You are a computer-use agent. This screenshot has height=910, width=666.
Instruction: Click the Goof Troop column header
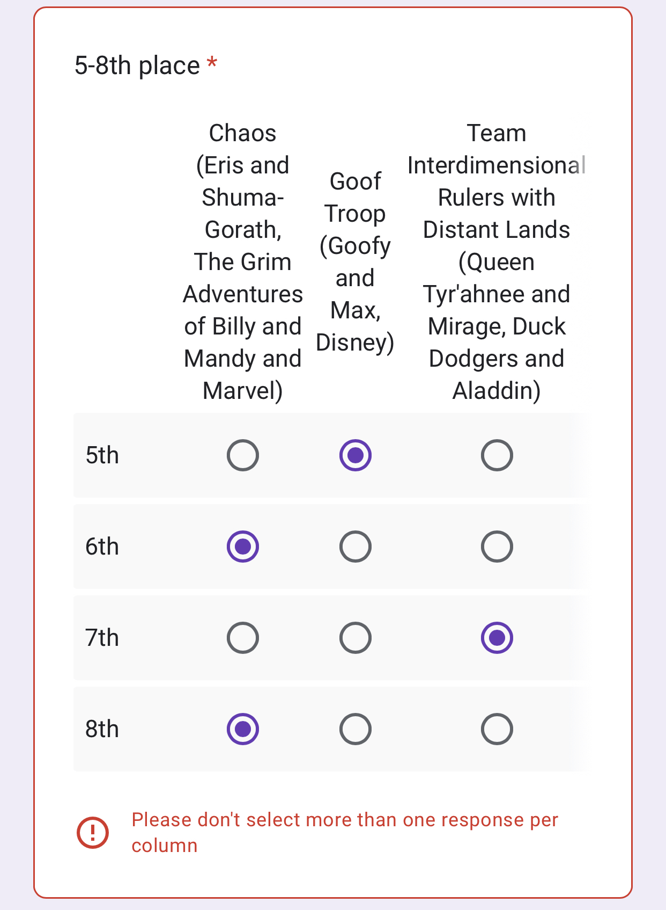(x=356, y=262)
